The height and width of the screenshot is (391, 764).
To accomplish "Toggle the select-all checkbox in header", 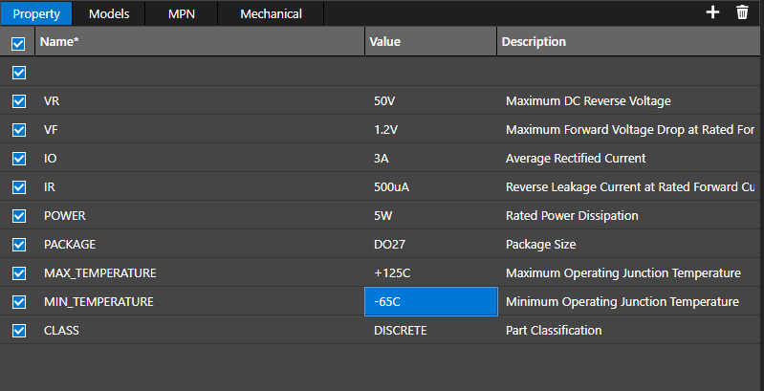I will click(18, 43).
